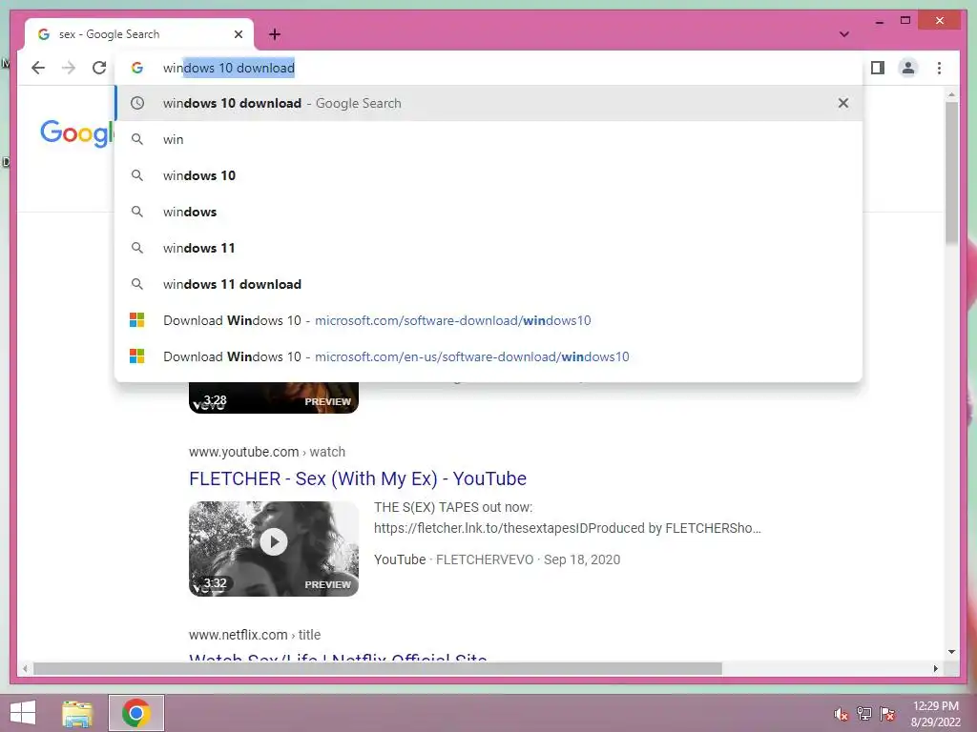977x732 pixels.
Task: Click the horizontal scrollbar thumb
Action: tap(378, 668)
